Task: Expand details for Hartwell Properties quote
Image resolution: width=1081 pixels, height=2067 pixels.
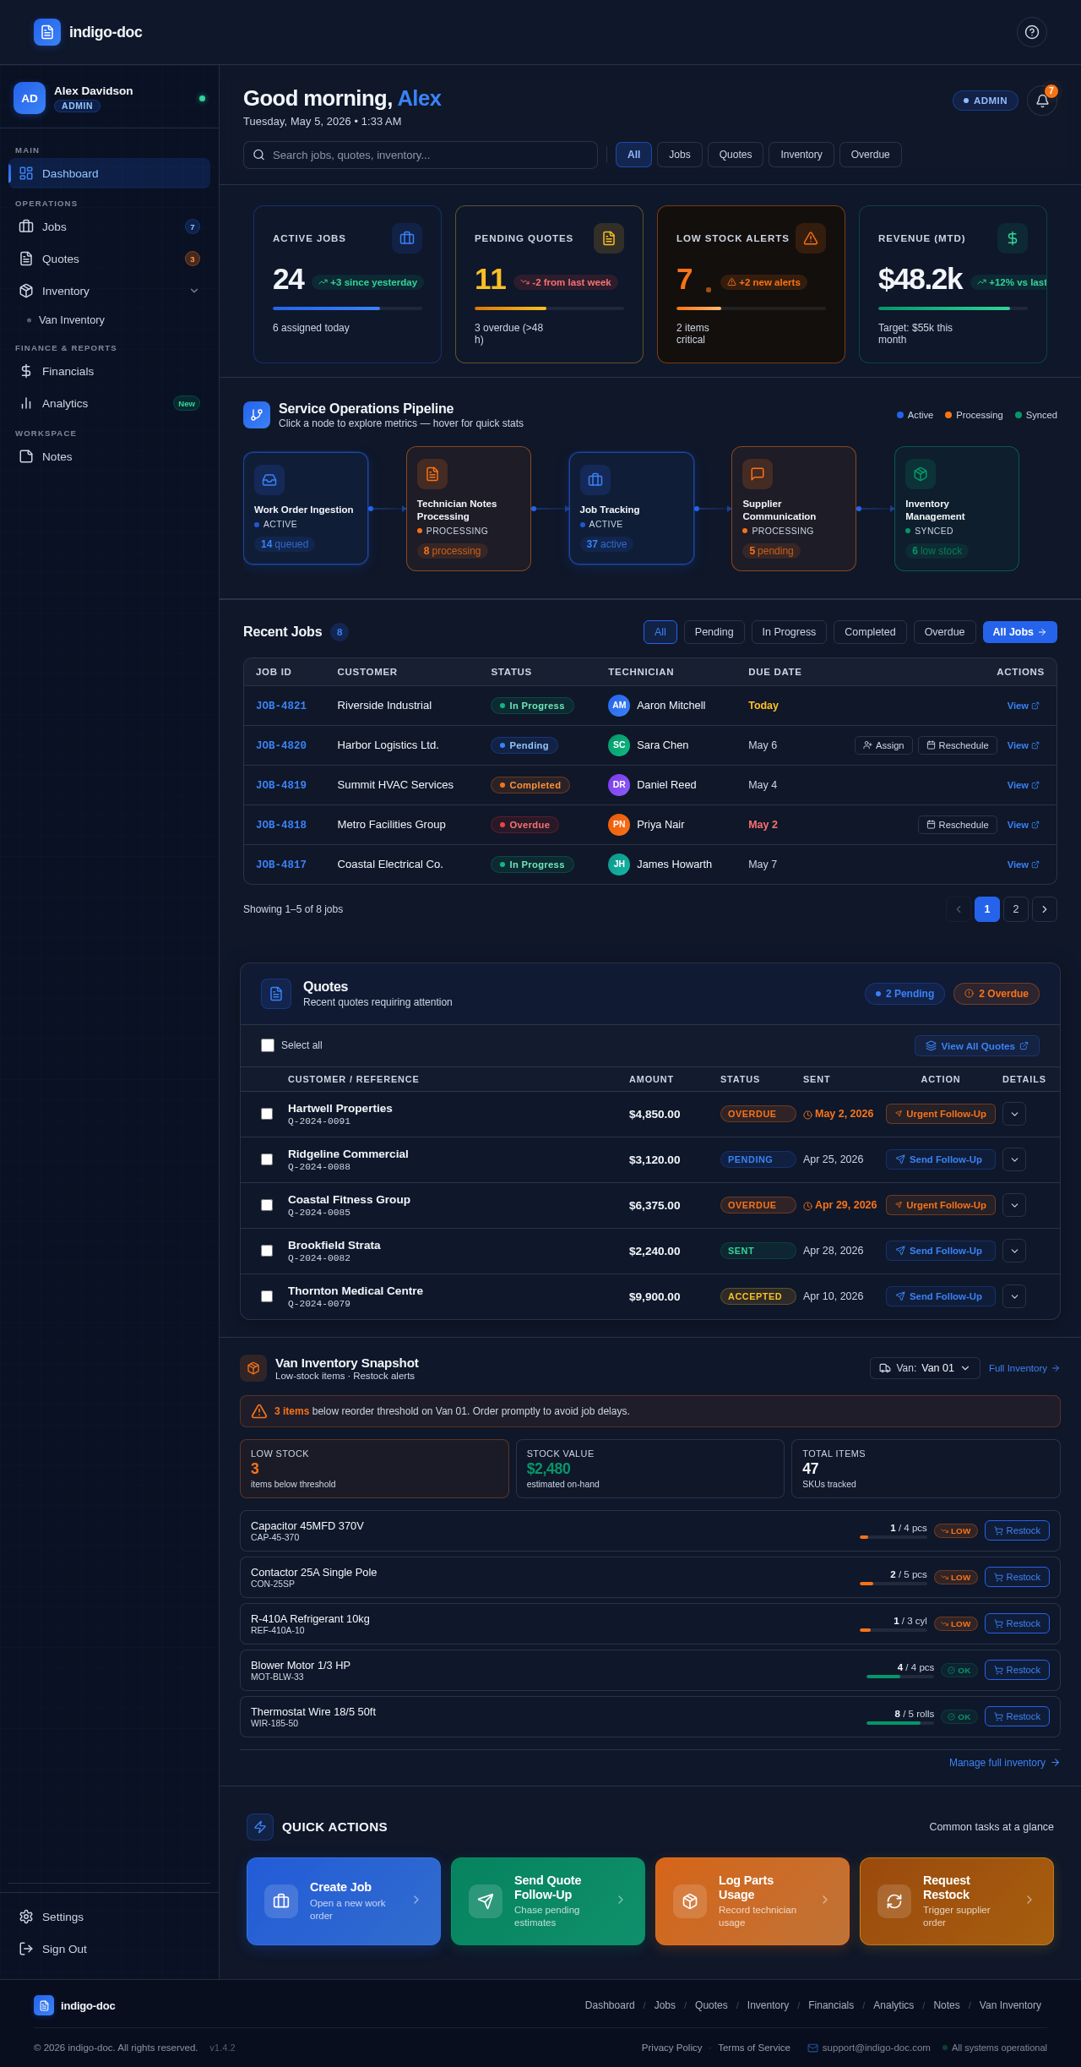Action: click(1014, 1114)
